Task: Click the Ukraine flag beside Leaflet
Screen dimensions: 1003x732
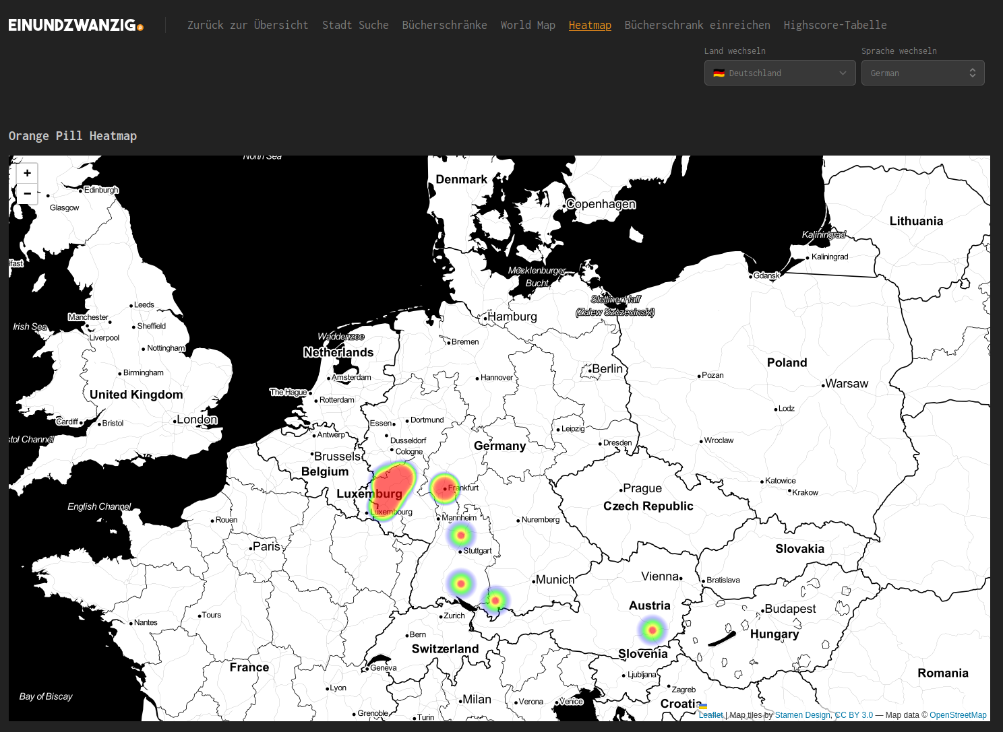Action: click(x=703, y=706)
